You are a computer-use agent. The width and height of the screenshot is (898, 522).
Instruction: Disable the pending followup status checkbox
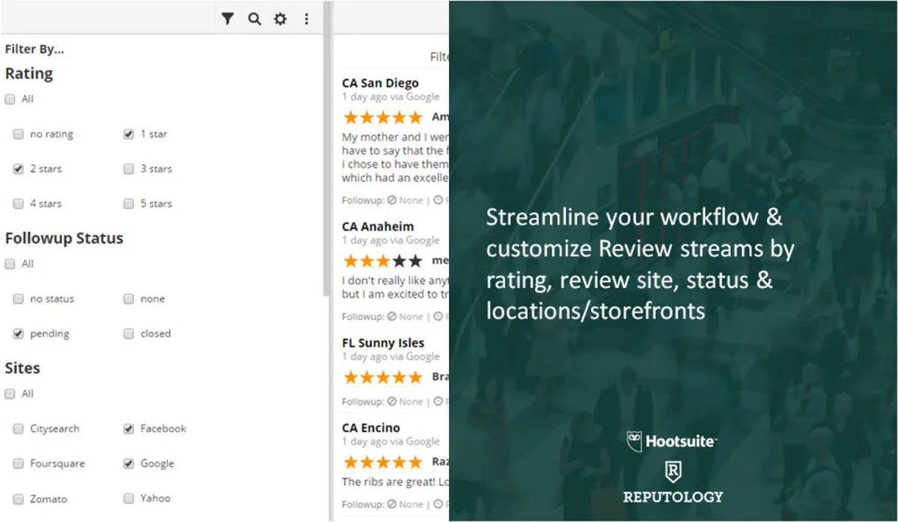[18, 334]
